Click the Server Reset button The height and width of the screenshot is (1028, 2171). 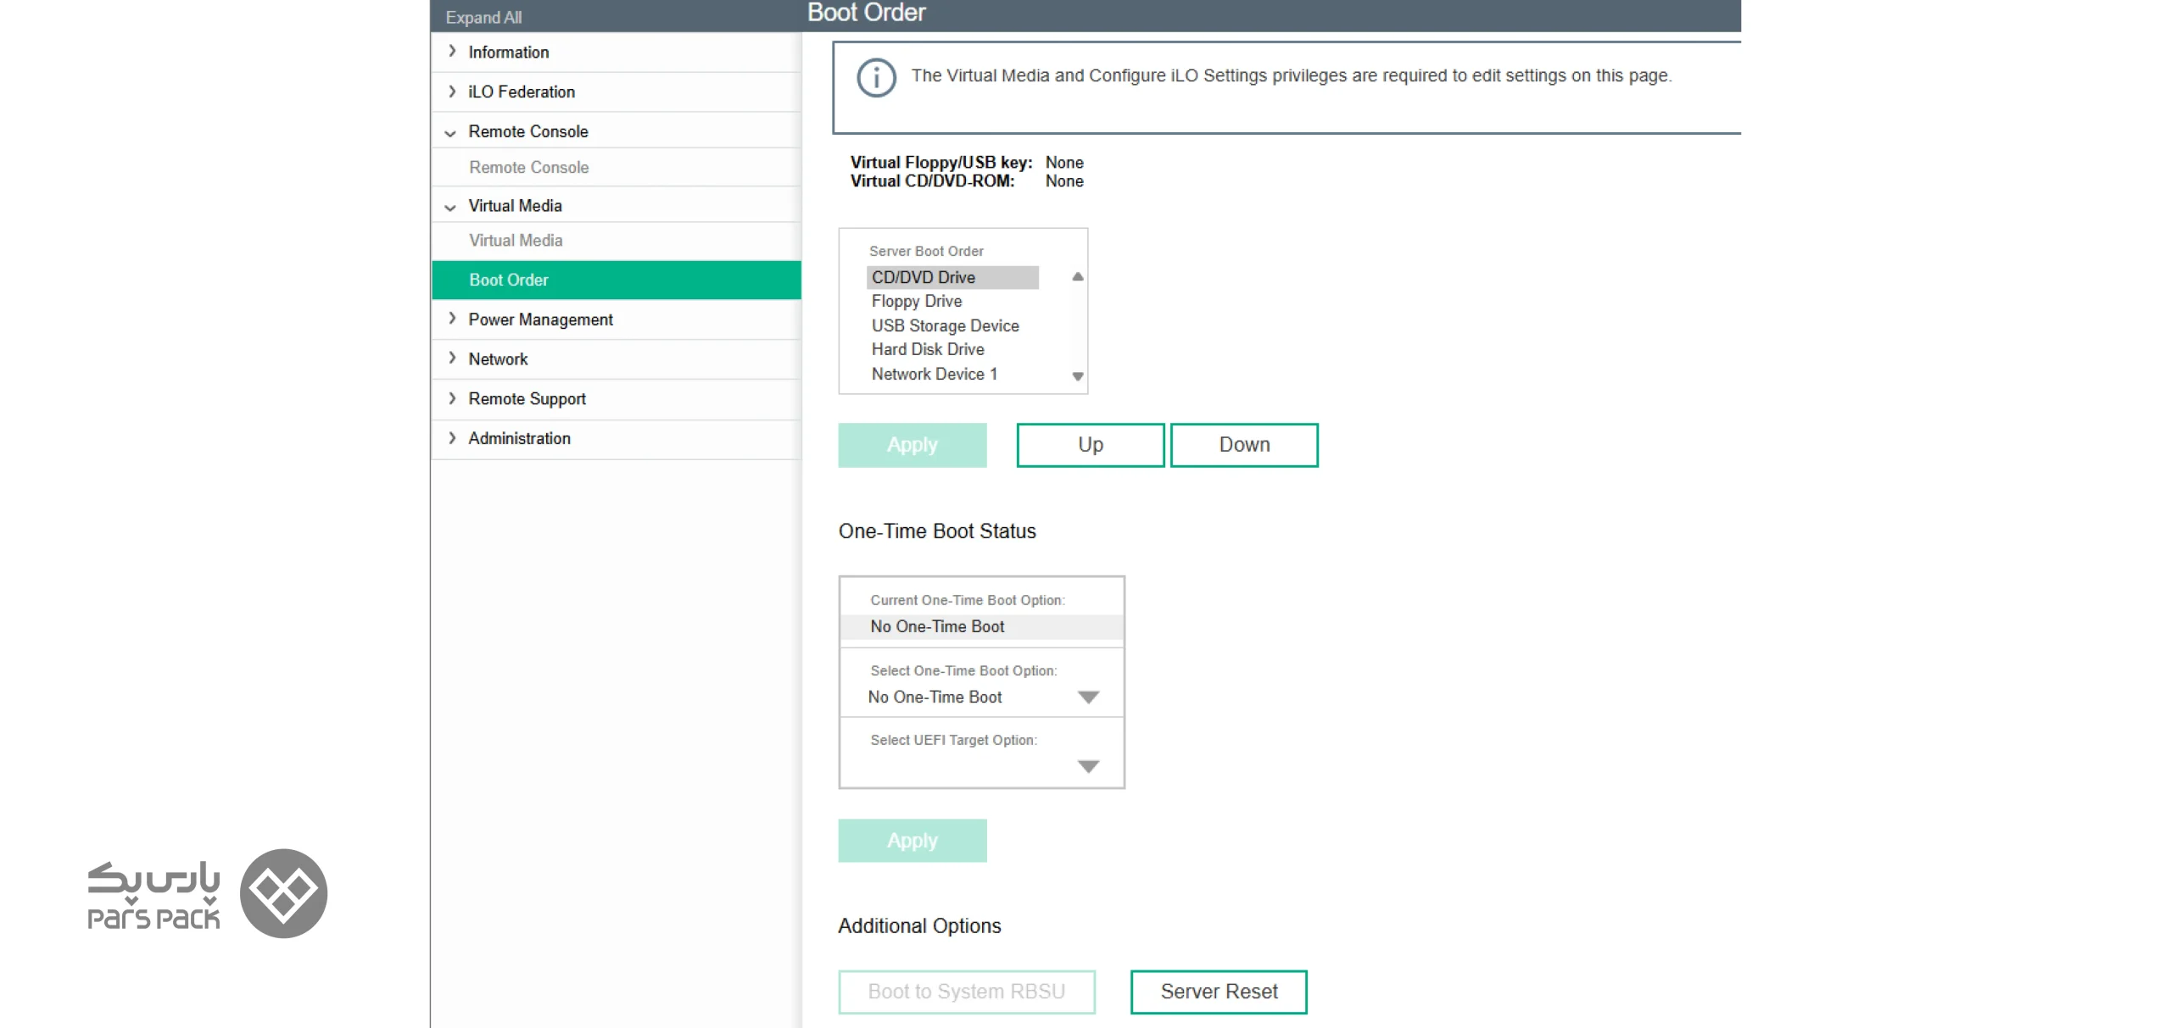pos(1218,992)
